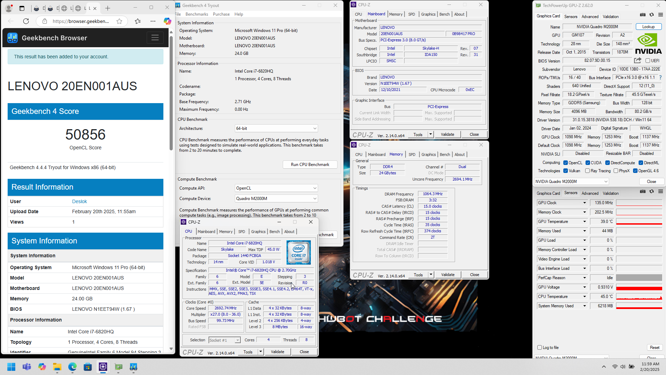Click the Lookup button in GPU-Z
Viewport: 666px width, 375px height.
coord(648,27)
